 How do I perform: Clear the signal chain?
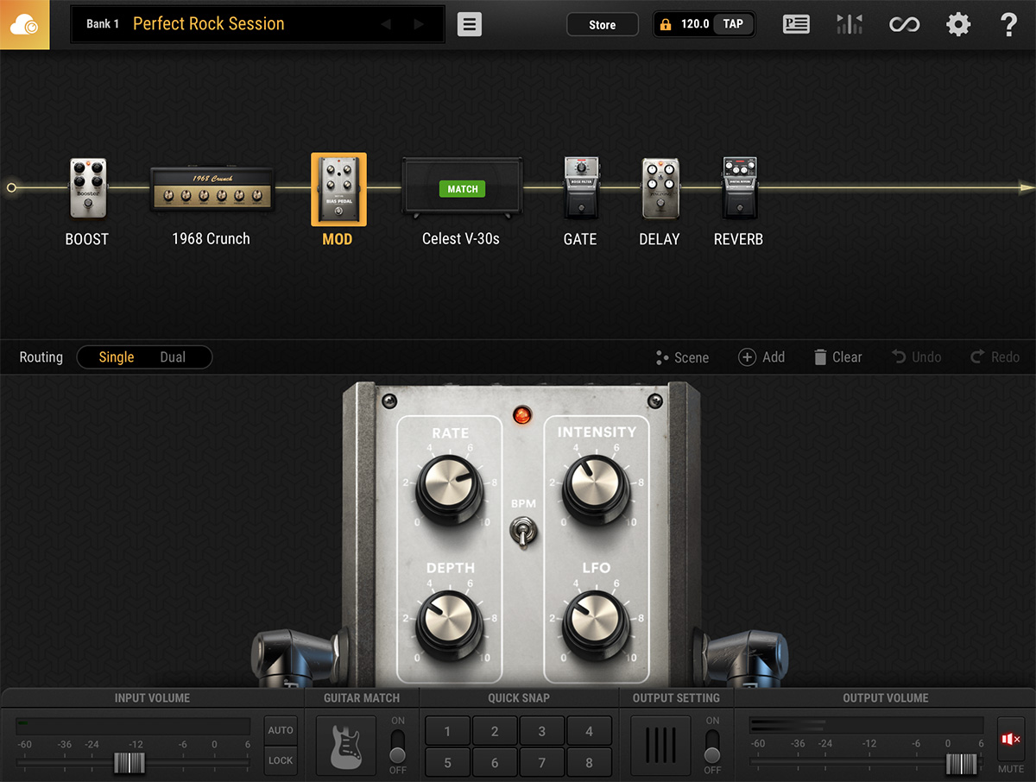[x=837, y=357]
